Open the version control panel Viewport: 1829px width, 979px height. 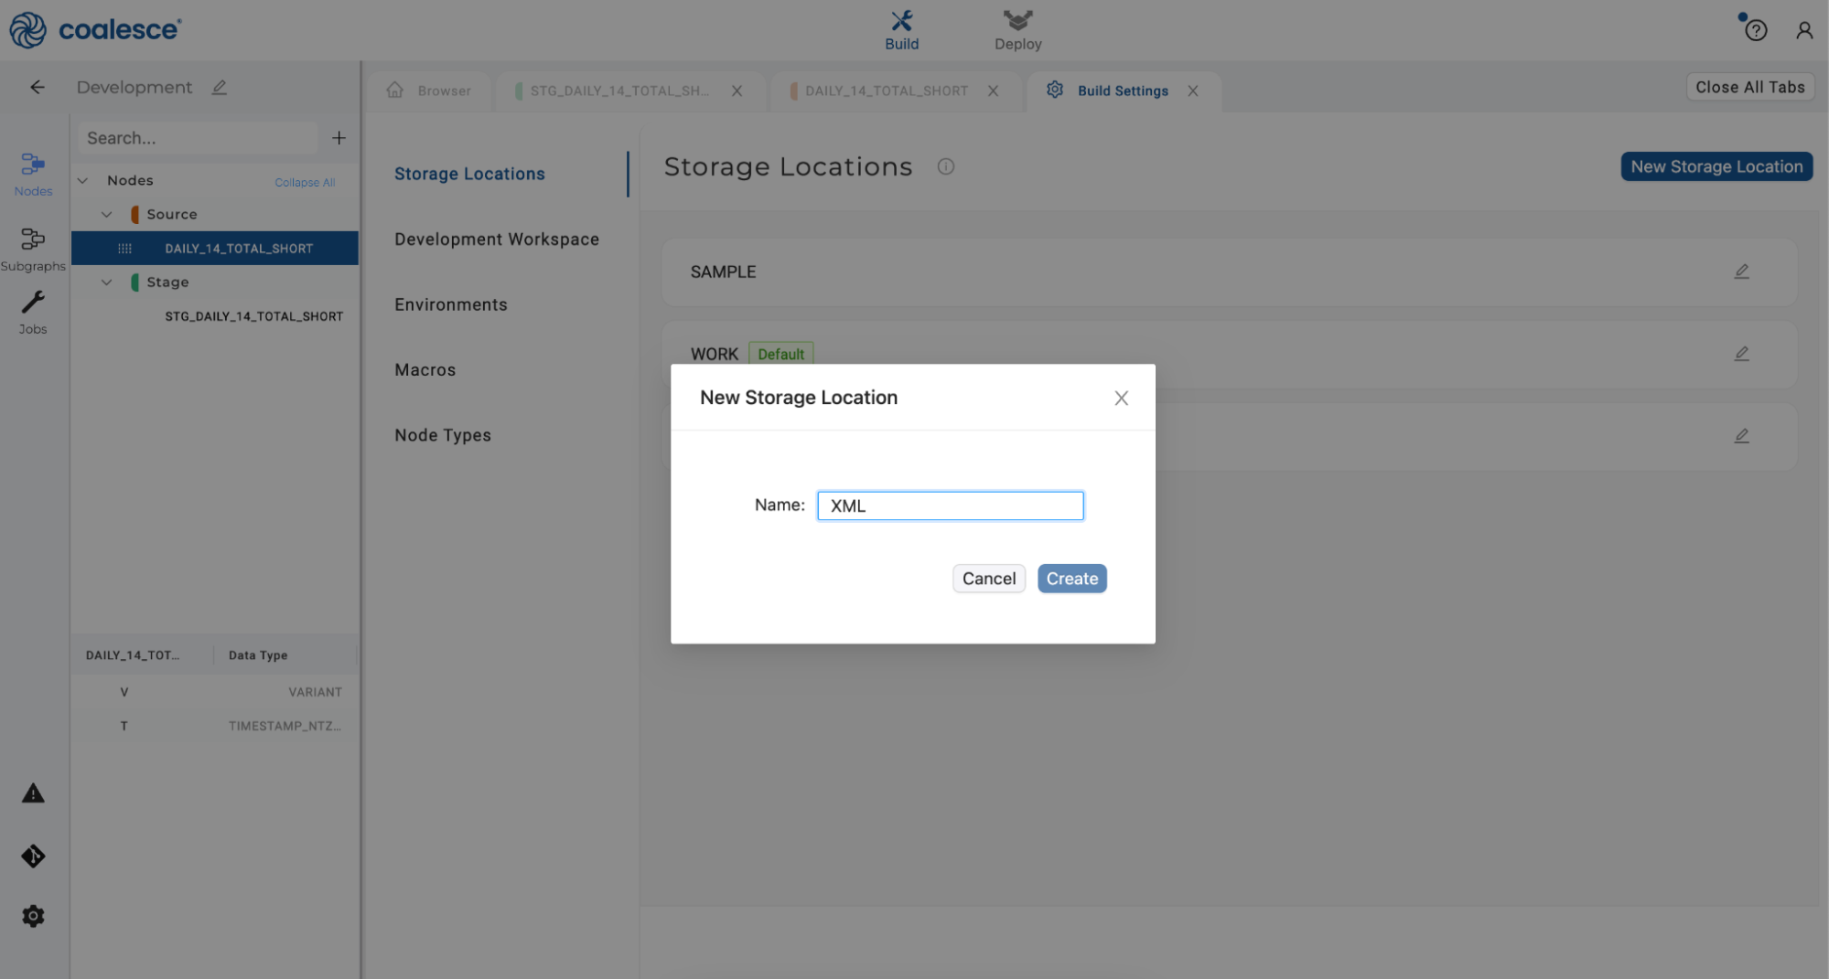33,856
